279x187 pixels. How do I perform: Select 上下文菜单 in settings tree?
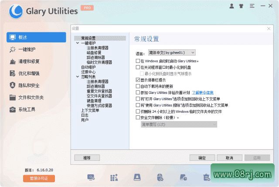click(90, 111)
